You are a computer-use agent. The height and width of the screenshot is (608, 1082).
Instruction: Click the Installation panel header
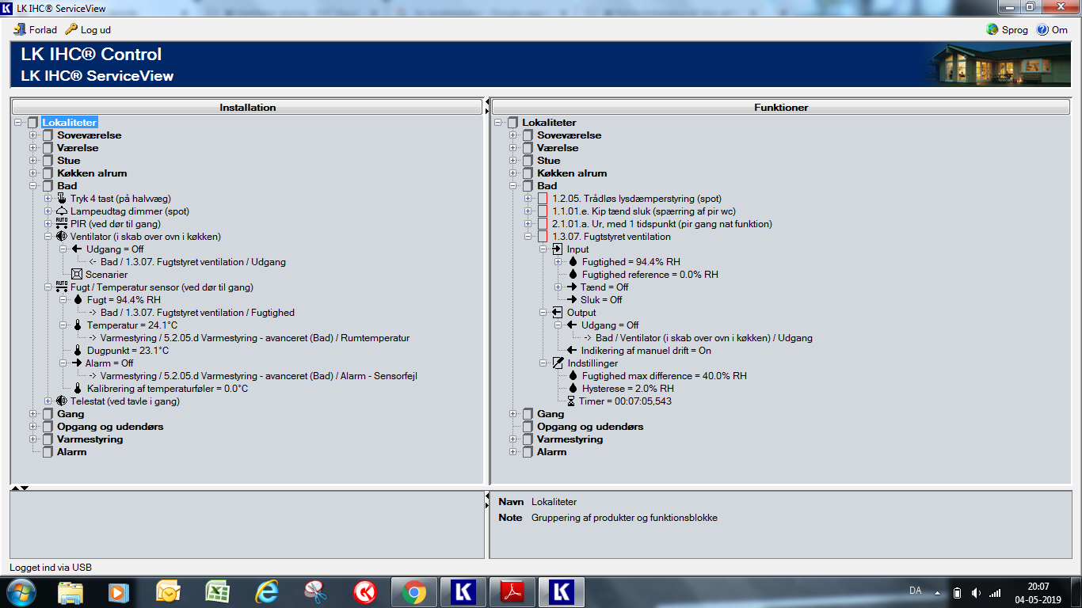(247, 107)
